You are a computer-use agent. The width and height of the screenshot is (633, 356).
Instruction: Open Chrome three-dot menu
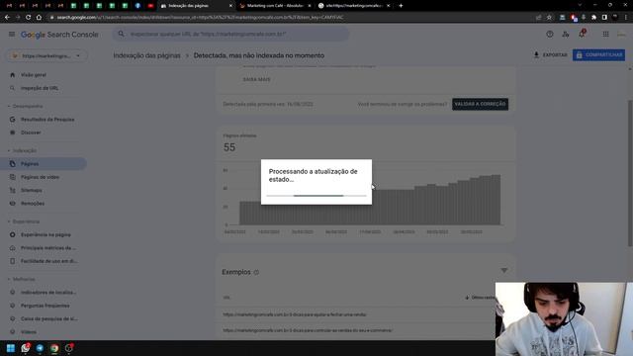click(626, 18)
